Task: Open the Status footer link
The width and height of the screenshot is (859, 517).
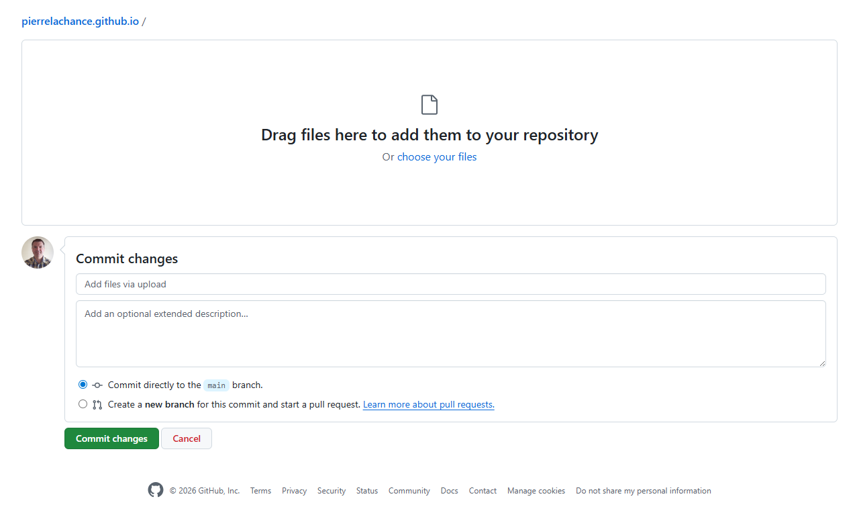Action: (x=367, y=491)
